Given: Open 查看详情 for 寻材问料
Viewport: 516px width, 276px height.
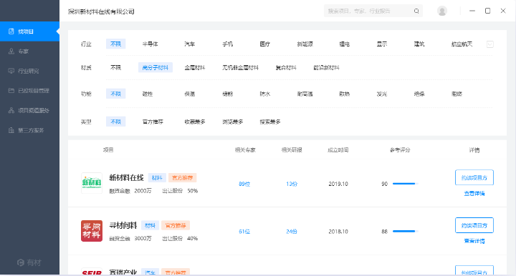Looking at the screenshot, I should 474,241.
